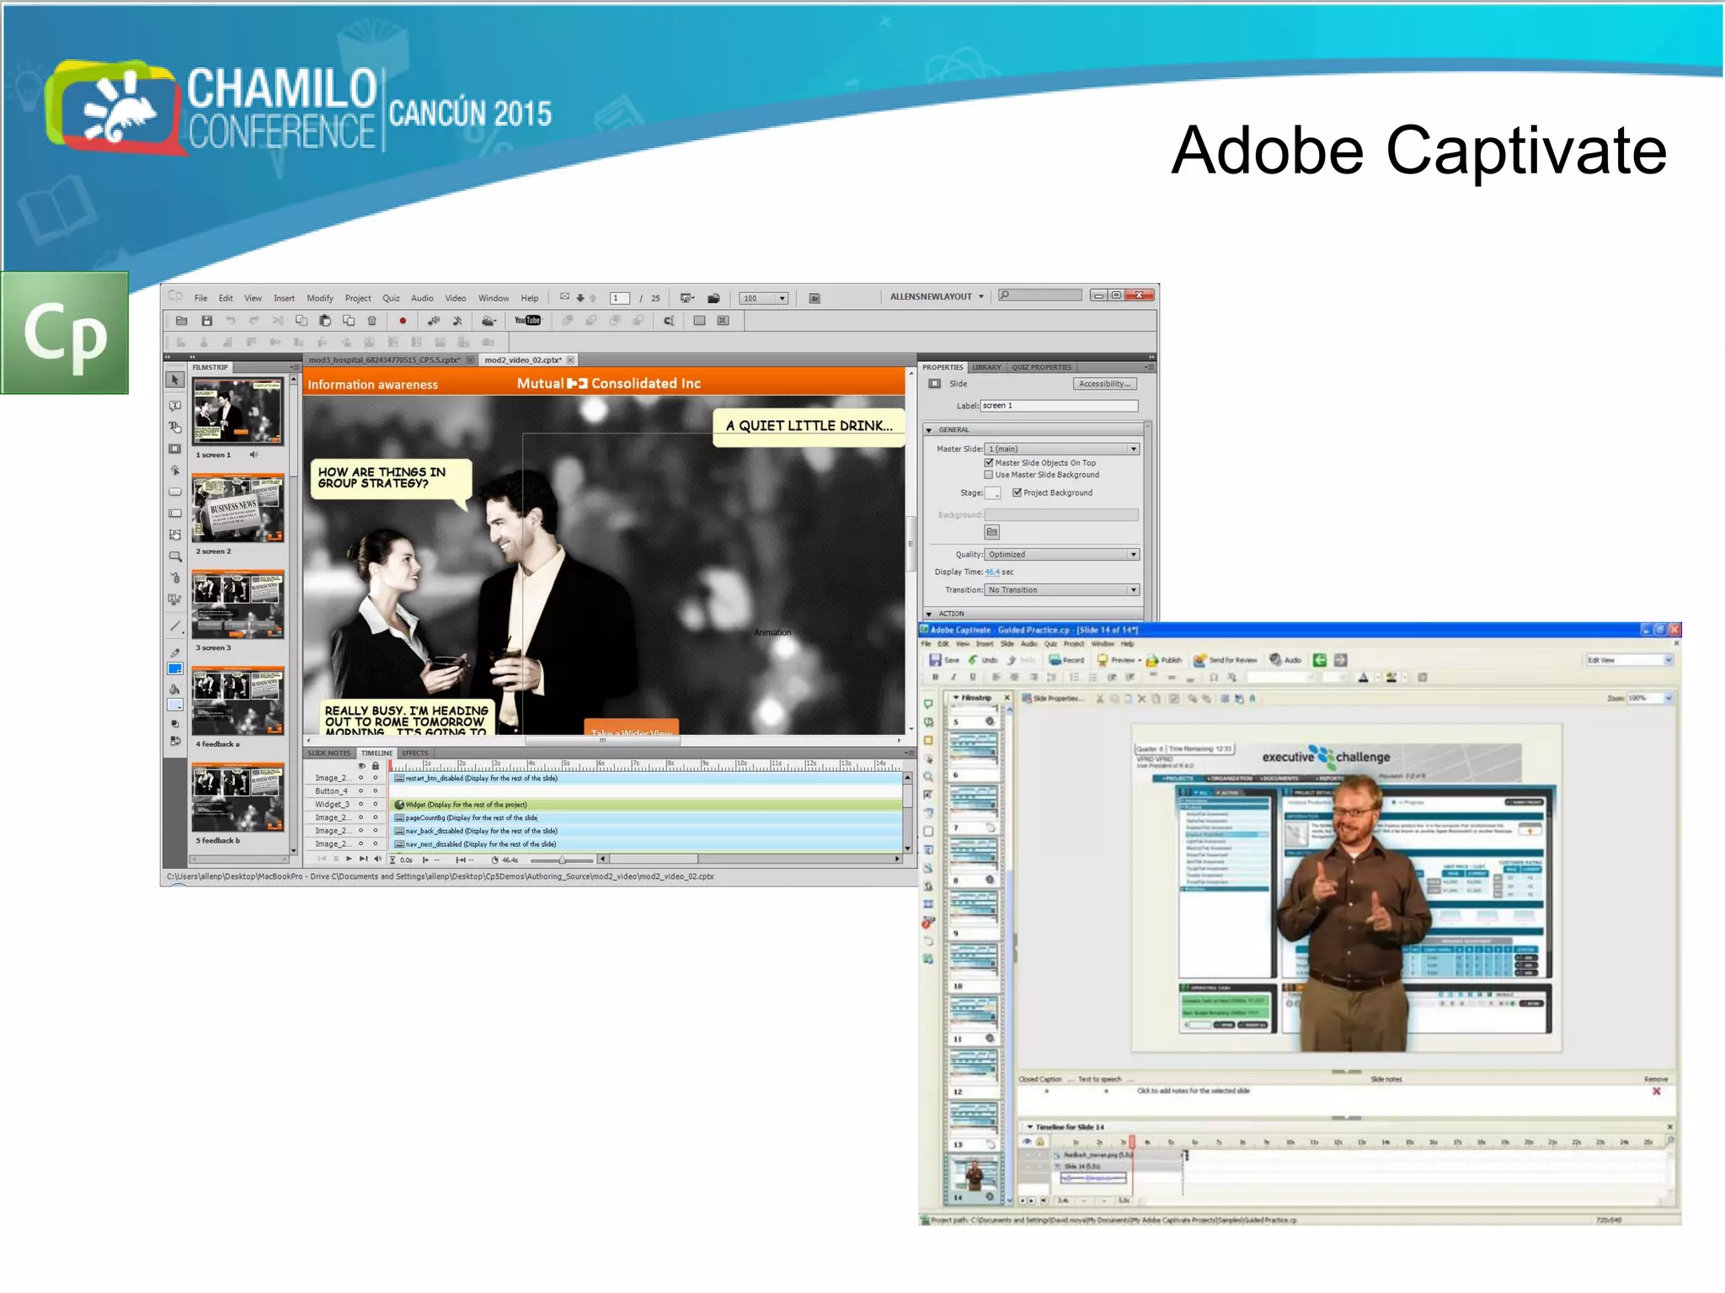Switch to the LIBRARY tab
The height and width of the screenshot is (1293, 1725).
(x=986, y=368)
